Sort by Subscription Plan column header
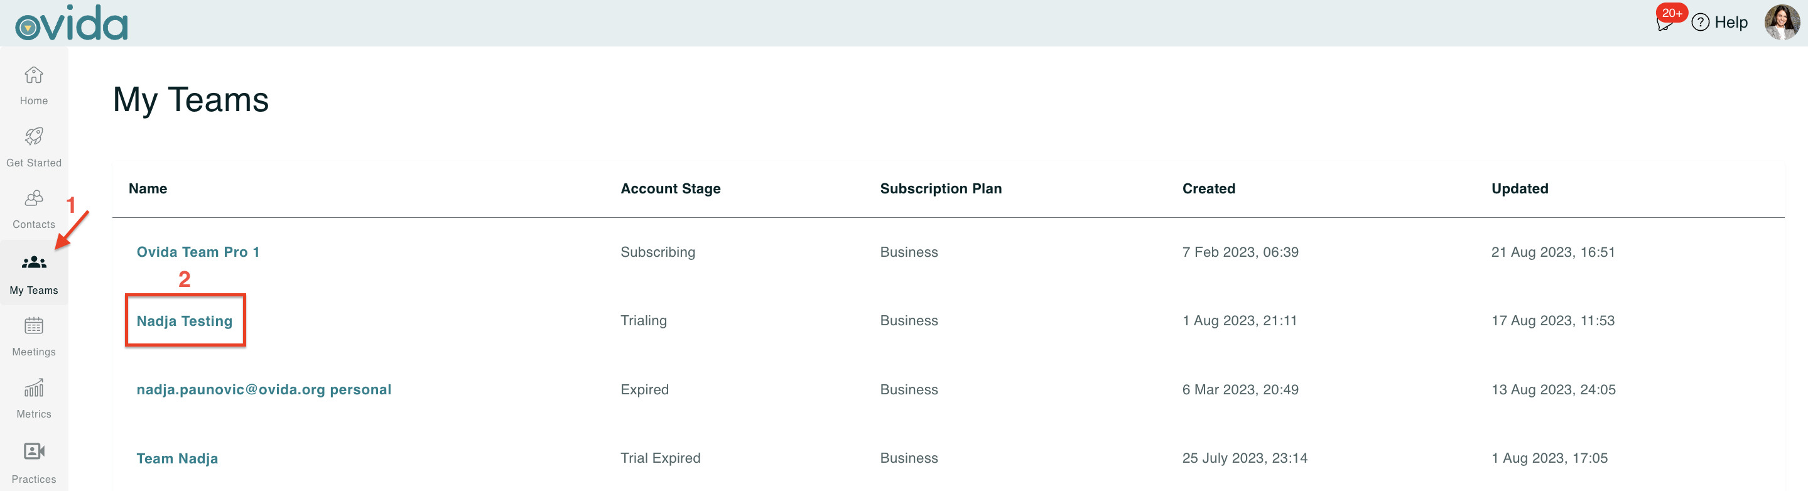 coord(941,189)
